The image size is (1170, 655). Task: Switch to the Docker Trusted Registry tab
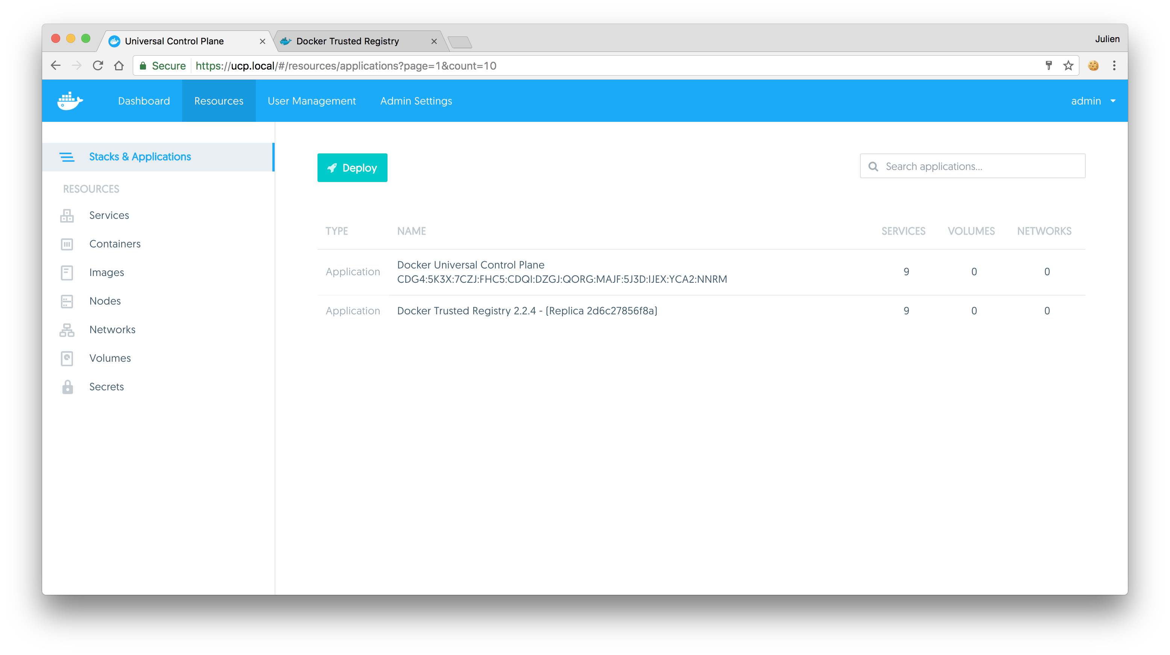pyautogui.click(x=347, y=41)
